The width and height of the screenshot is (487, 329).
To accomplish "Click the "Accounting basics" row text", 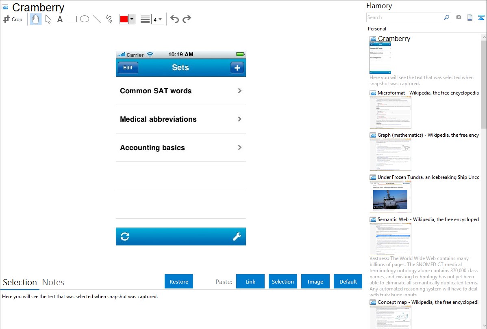I will [152, 148].
